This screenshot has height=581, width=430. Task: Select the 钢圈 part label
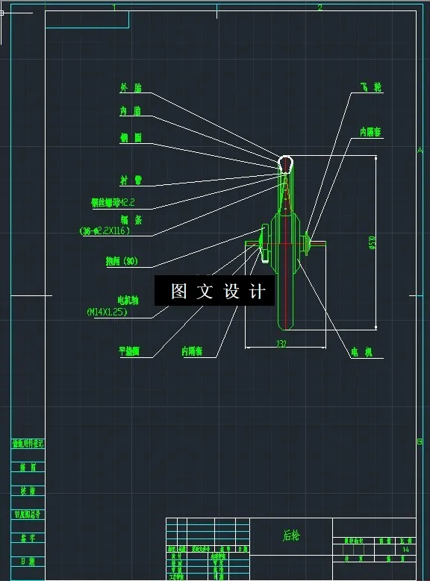pyautogui.click(x=131, y=138)
